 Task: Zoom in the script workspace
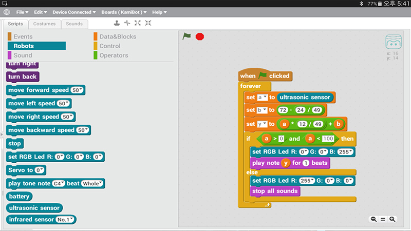pyautogui.click(x=393, y=219)
